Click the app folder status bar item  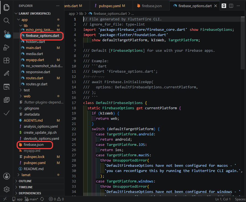(17, 199)
